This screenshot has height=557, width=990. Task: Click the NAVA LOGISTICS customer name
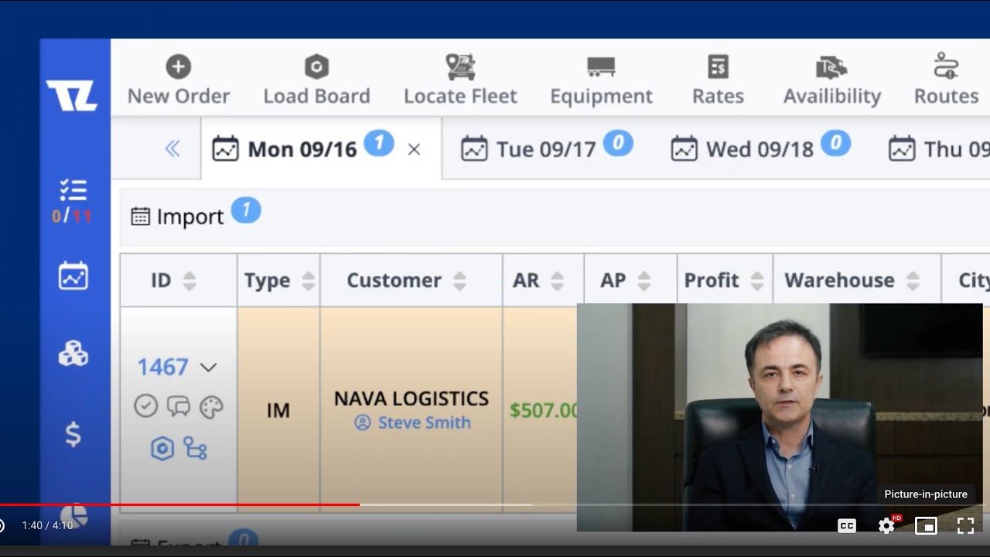tap(411, 398)
